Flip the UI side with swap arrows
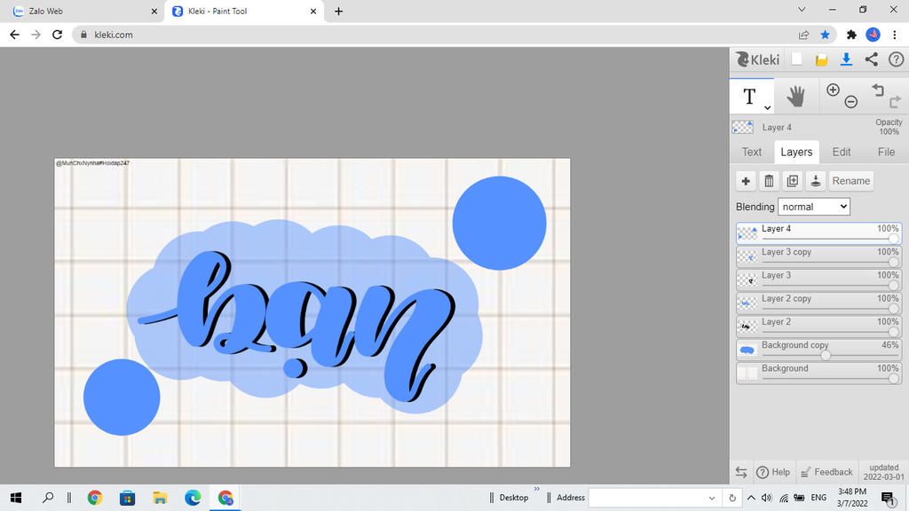This screenshot has width=909, height=511. pos(741,472)
